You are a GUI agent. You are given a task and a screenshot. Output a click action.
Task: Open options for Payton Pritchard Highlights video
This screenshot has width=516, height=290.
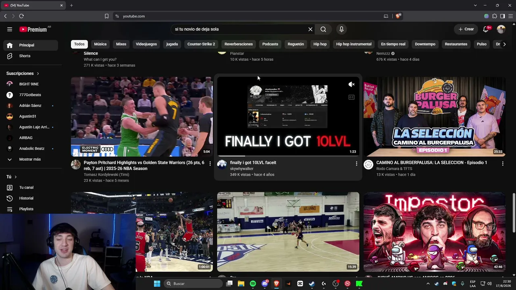(210, 164)
